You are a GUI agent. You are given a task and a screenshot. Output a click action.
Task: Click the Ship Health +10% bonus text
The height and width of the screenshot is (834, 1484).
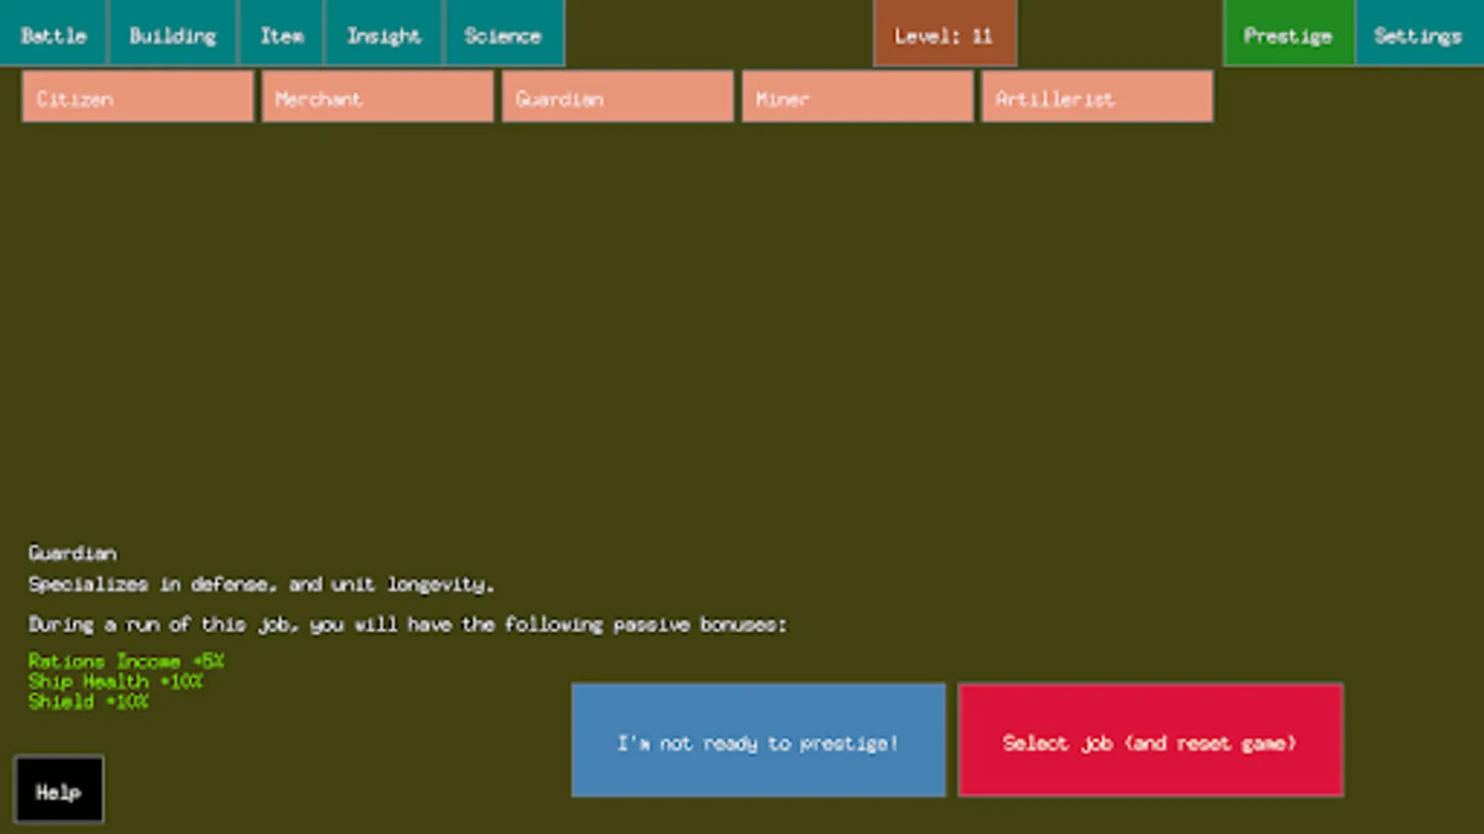[115, 681]
